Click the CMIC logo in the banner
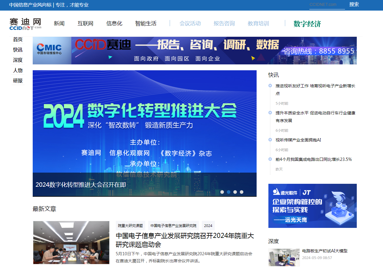383x267 pixels. click(49, 49)
